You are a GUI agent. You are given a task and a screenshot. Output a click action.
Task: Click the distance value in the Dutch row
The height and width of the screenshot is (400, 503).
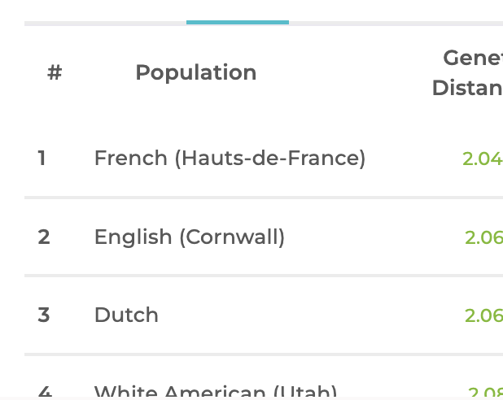(483, 315)
